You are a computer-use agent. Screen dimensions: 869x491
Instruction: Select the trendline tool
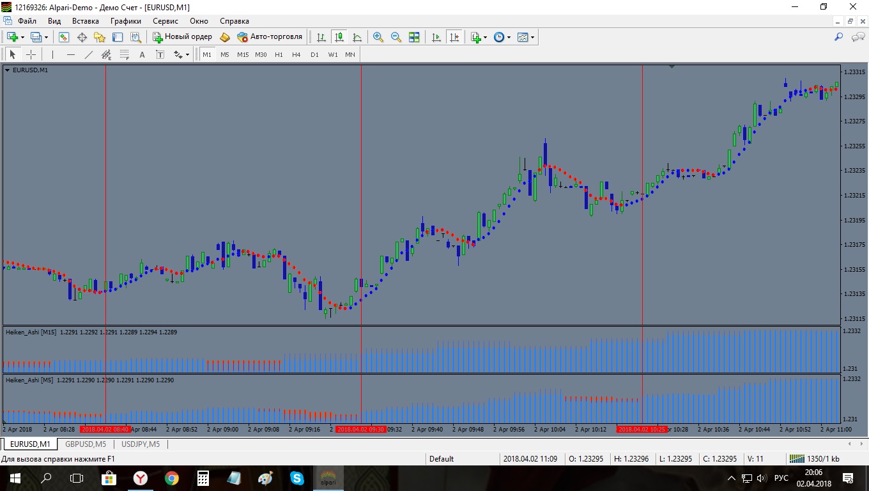(89, 54)
